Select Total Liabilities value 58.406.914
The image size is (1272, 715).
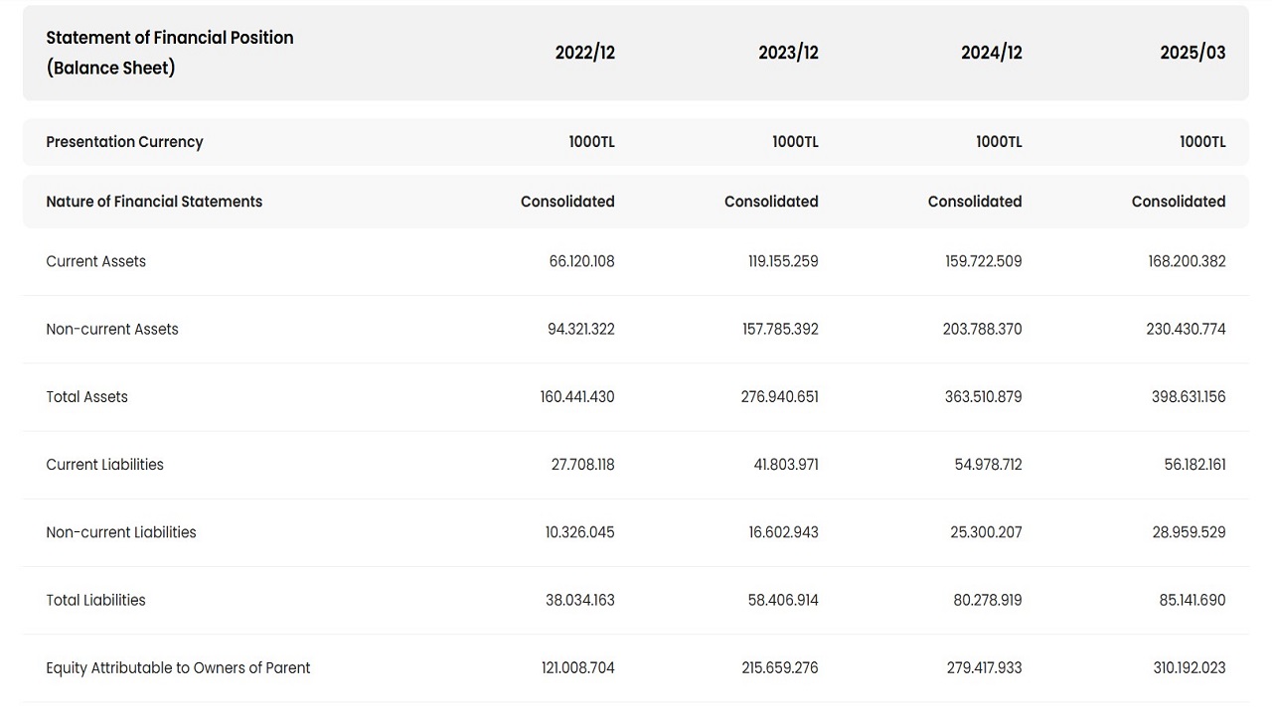(783, 600)
